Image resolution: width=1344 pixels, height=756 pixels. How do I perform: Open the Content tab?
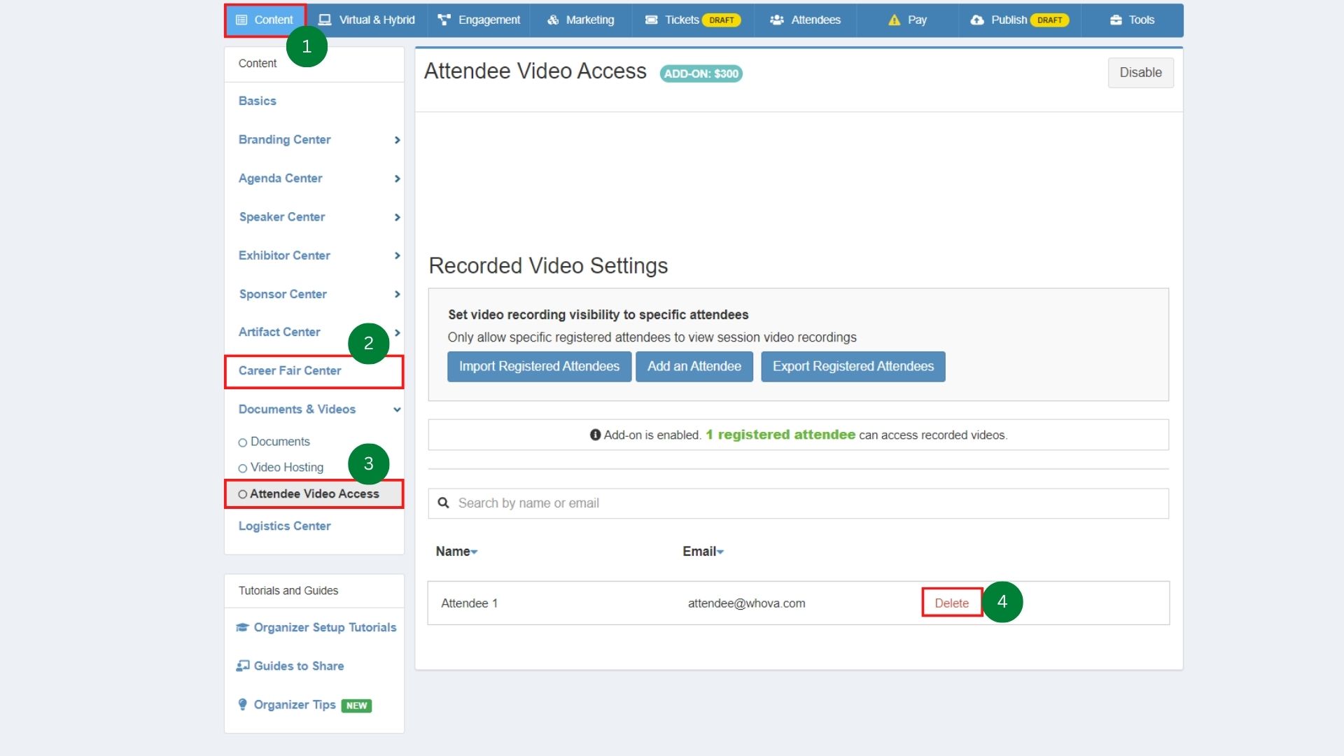pos(265,20)
